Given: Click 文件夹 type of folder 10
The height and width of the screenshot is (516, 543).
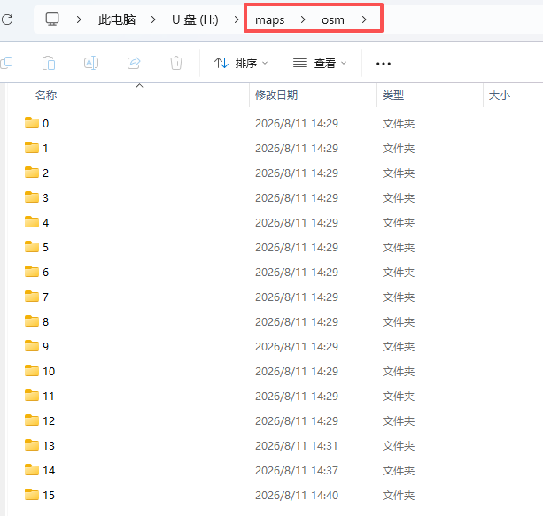Looking at the screenshot, I should [399, 372].
